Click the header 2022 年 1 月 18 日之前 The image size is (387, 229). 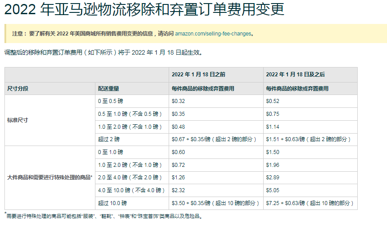pos(198,75)
